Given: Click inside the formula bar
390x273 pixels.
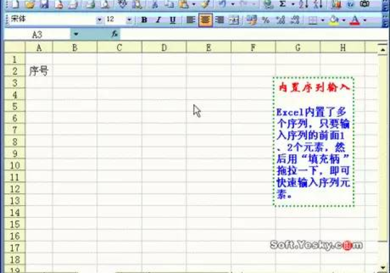Looking at the screenshot, I should pos(253,35).
